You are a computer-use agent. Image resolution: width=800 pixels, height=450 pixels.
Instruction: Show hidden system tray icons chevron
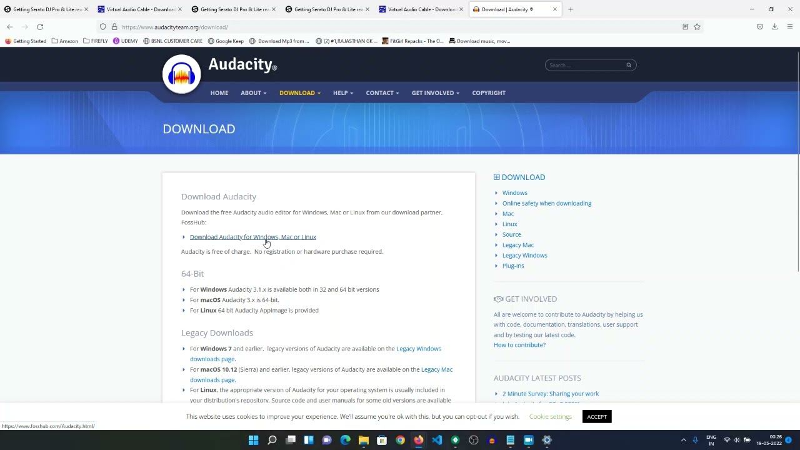(x=684, y=440)
